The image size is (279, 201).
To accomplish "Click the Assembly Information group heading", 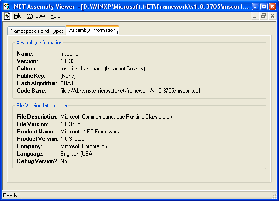I will click(40, 43).
